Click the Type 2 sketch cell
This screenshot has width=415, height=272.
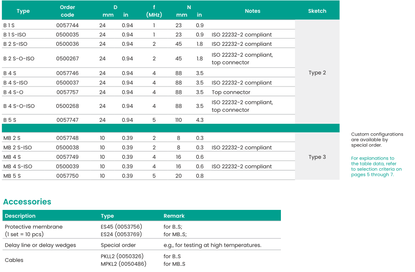[x=317, y=73]
